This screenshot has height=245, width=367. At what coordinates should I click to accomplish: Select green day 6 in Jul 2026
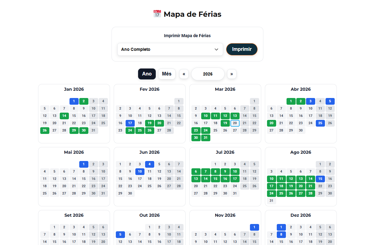click(x=196, y=172)
